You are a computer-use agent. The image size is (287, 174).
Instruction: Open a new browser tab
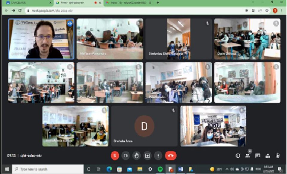158,3
